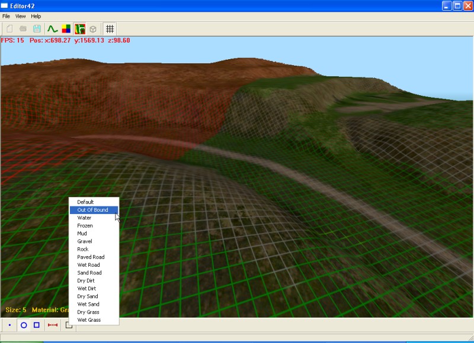Choose Out Of Bound material
Screen dimensions: 474x343
tap(93, 210)
